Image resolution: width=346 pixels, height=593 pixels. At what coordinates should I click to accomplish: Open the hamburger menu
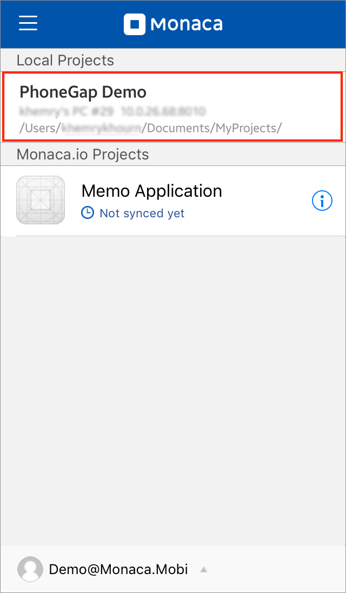pos(28,23)
